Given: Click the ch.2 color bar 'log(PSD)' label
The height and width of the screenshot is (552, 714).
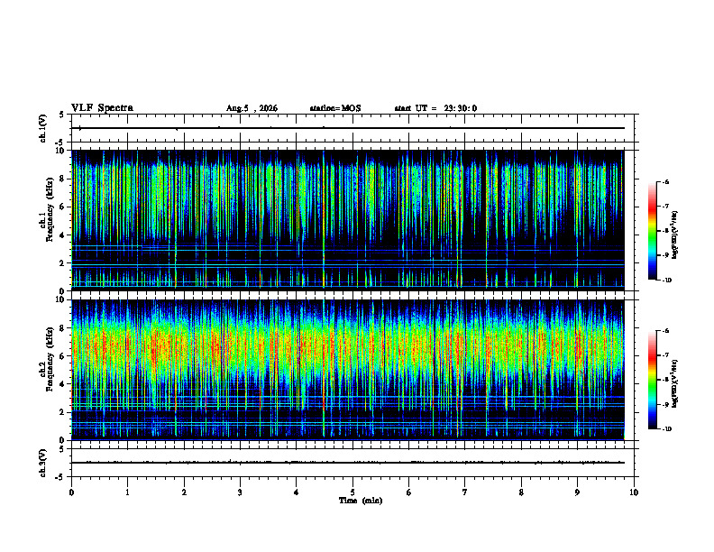Looking at the screenshot, I should point(675,382).
